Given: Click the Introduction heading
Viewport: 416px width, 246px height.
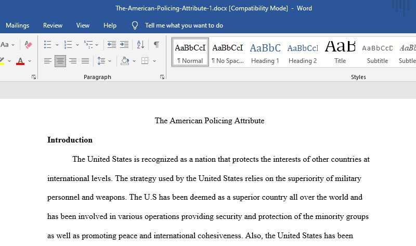Looking at the screenshot, I should [70, 140].
